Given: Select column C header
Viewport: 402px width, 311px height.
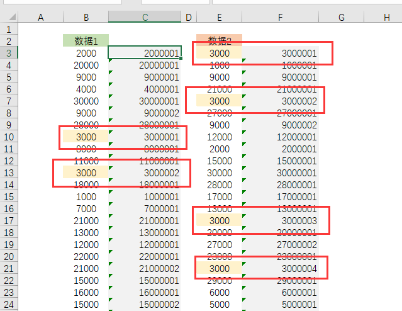Looking at the screenshot, I should pyautogui.click(x=145, y=18).
